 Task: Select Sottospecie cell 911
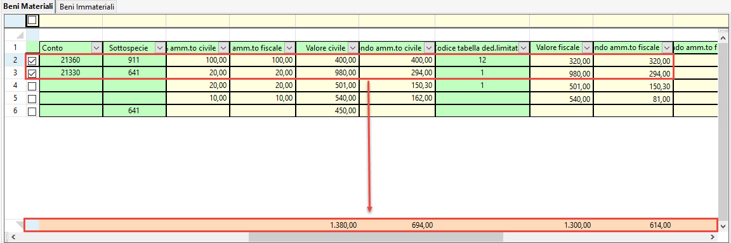tap(135, 60)
